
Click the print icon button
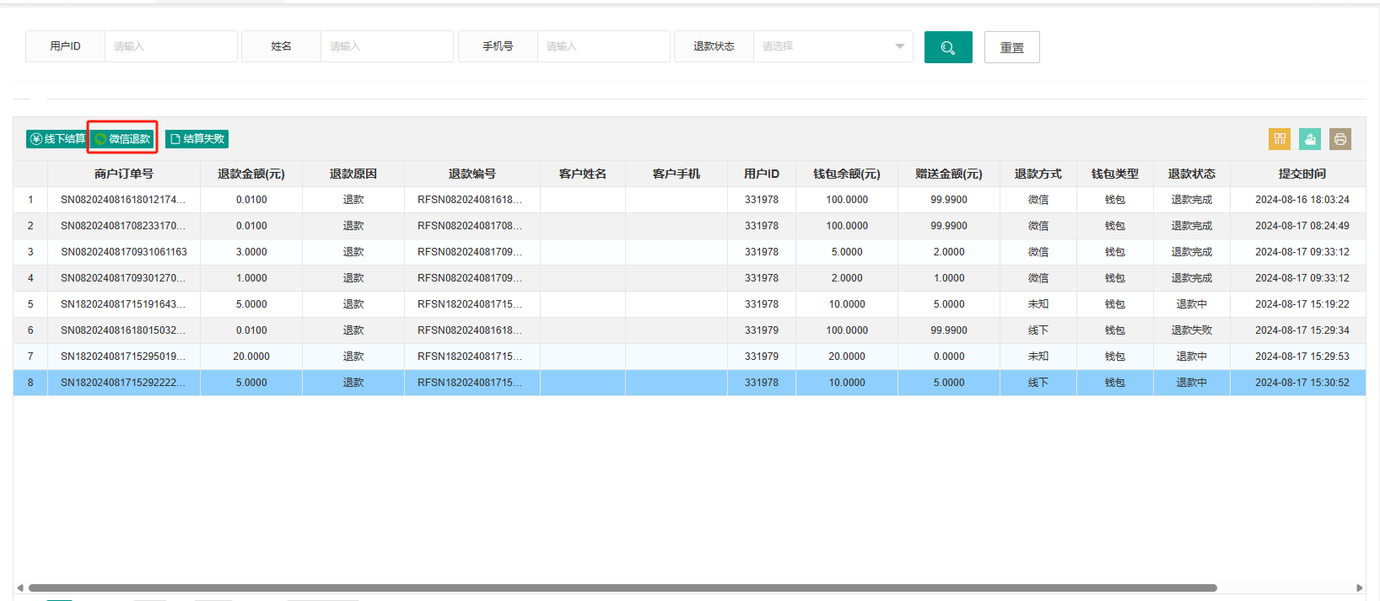point(1340,139)
